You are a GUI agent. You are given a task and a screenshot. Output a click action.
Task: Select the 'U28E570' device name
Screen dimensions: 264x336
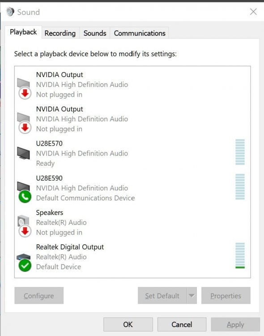coord(49,143)
